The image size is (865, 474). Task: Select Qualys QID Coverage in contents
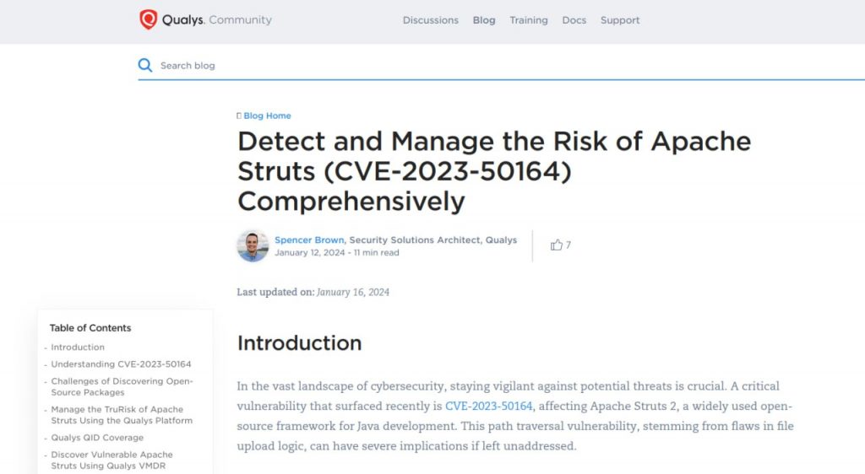(97, 438)
